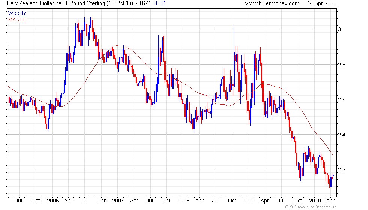This screenshot has width=368, height=210.
Task: Select the 2.4 price level on right axis
Action: 341,135
